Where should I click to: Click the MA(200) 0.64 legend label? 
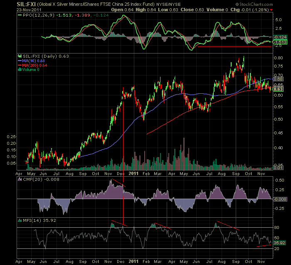point(35,66)
